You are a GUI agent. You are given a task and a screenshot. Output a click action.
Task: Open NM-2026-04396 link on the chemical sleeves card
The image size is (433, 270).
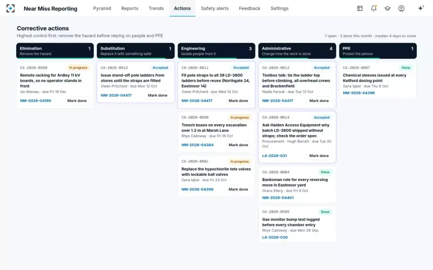pos(359,93)
